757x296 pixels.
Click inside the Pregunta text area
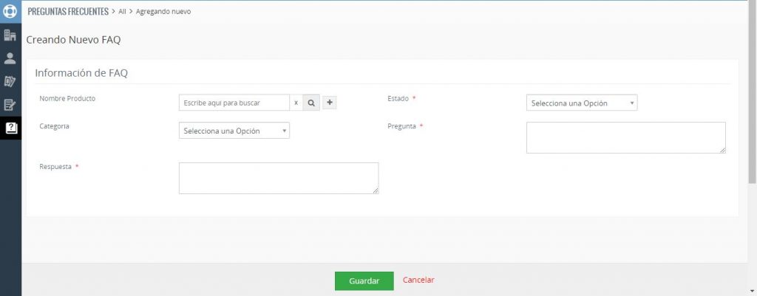coord(625,138)
